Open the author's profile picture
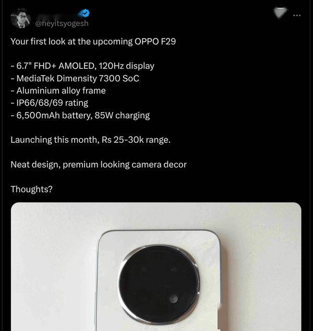The image size is (313, 331). [x=21, y=18]
